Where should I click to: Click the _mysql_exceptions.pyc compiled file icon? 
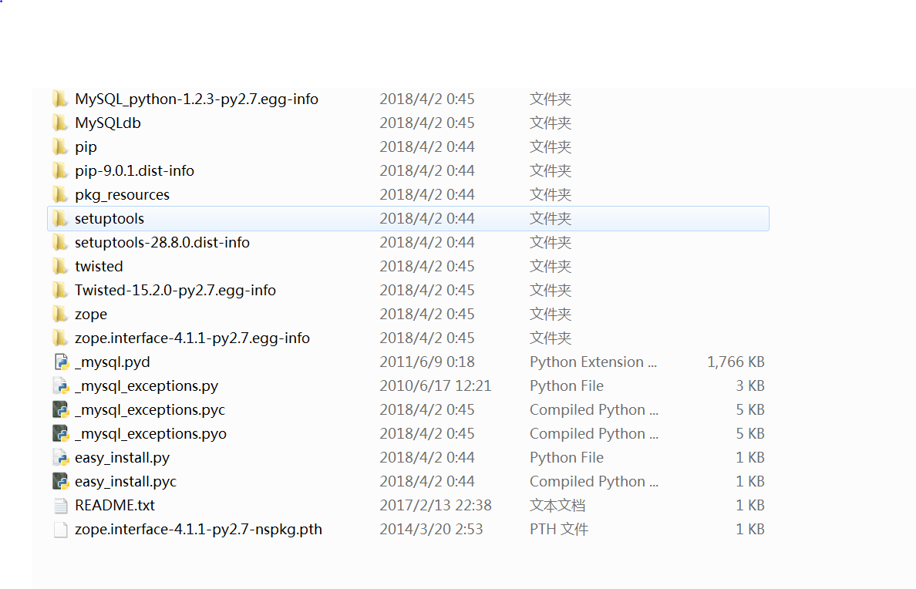coord(61,410)
